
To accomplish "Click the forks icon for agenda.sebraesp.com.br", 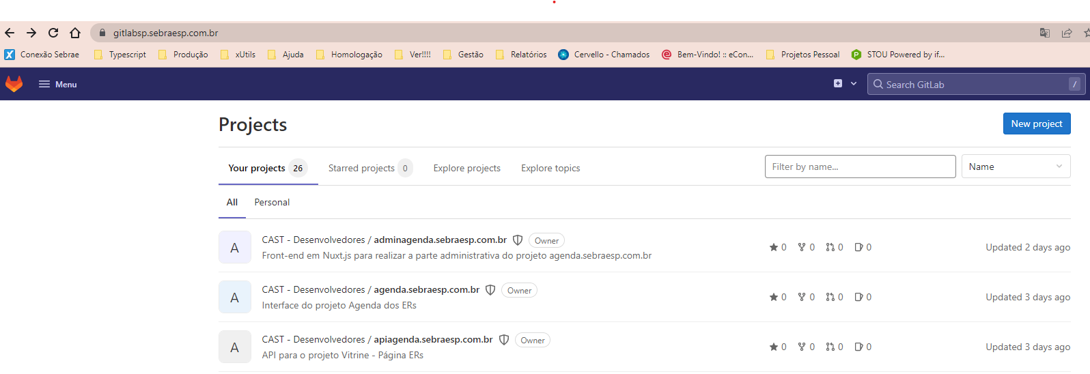I will point(802,297).
